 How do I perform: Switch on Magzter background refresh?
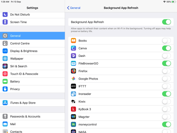[166, 117]
